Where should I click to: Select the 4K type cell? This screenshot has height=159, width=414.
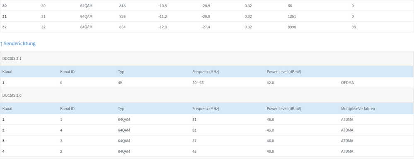click(120, 83)
